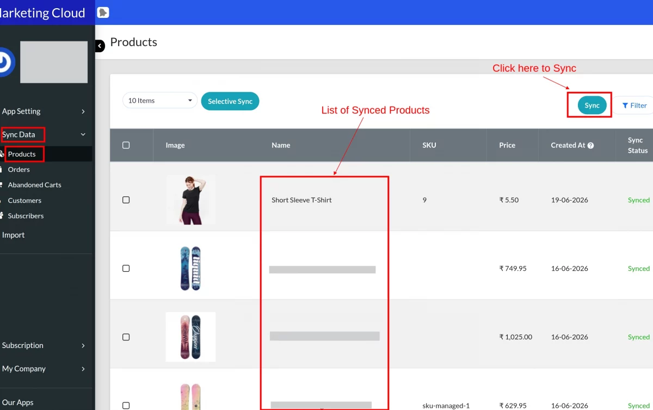The height and width of the screenshot is (410, 653).
Task: Click SKU value 9 for the T-Shirt
Action: coord(424,200)
